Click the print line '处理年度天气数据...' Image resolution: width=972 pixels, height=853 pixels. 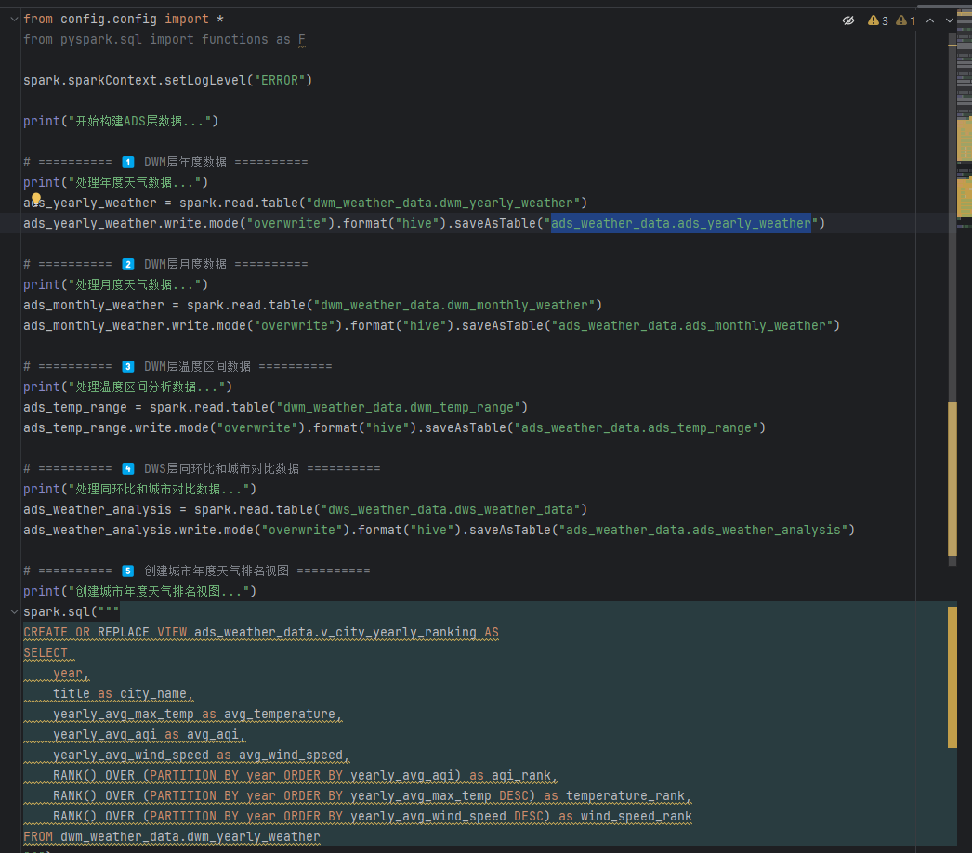[116, 183]
